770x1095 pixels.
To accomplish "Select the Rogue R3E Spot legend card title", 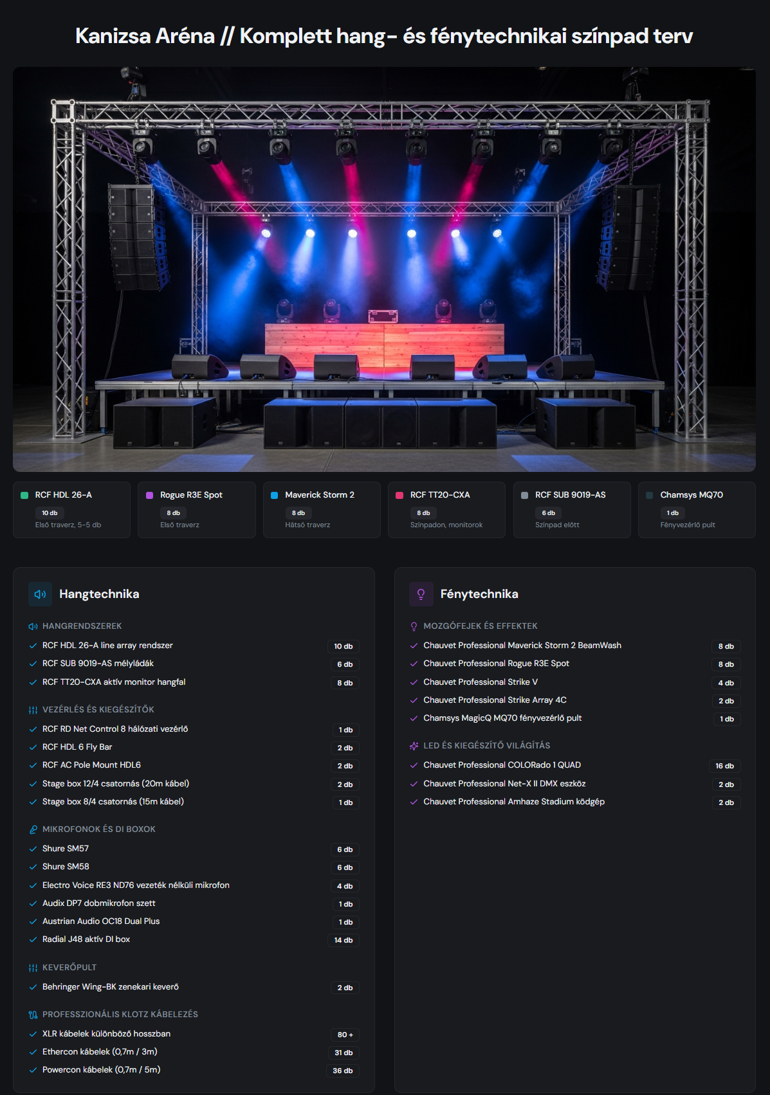I will 191,495.
